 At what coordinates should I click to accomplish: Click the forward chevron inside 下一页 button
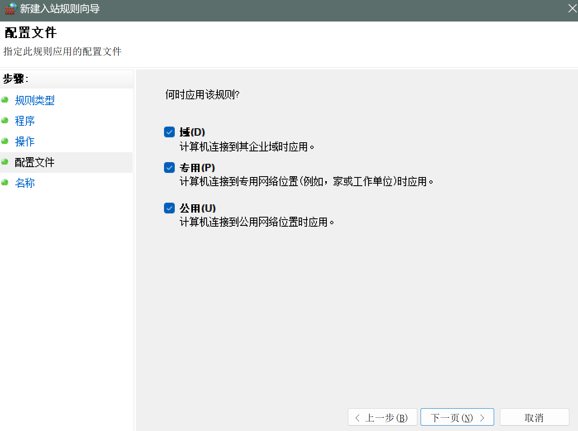(x=483, y=417)
